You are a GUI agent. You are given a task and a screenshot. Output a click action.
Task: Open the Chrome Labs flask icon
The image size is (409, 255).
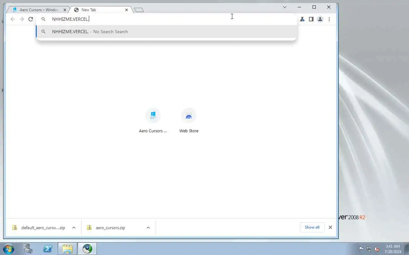302,19
